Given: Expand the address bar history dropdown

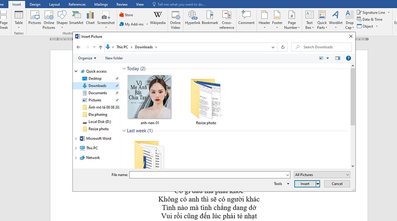Looking at the screenshot, I should pos(273,47).
